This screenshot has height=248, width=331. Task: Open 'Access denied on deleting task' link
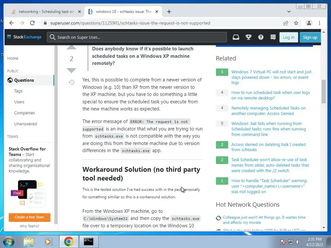[x=268, y=147]
